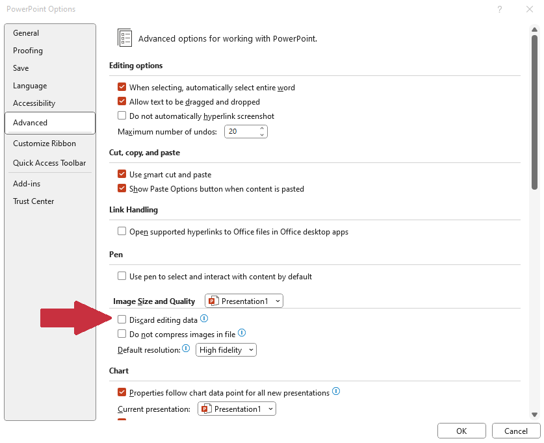Click info icon next to Do not compress images
The image size is (544, 443).
click(x=242, y=333)
